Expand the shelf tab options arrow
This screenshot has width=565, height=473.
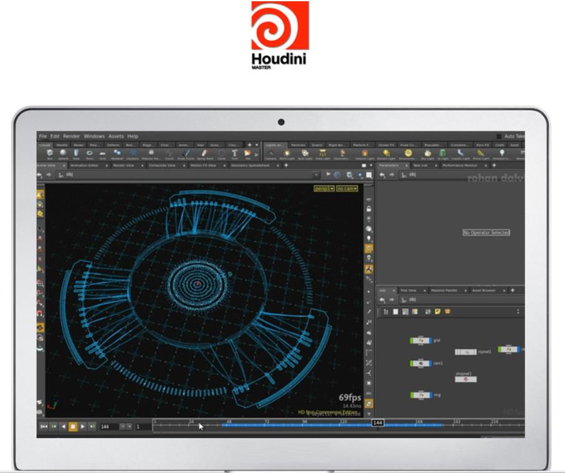pyautogui.click(x=257, y=145)
